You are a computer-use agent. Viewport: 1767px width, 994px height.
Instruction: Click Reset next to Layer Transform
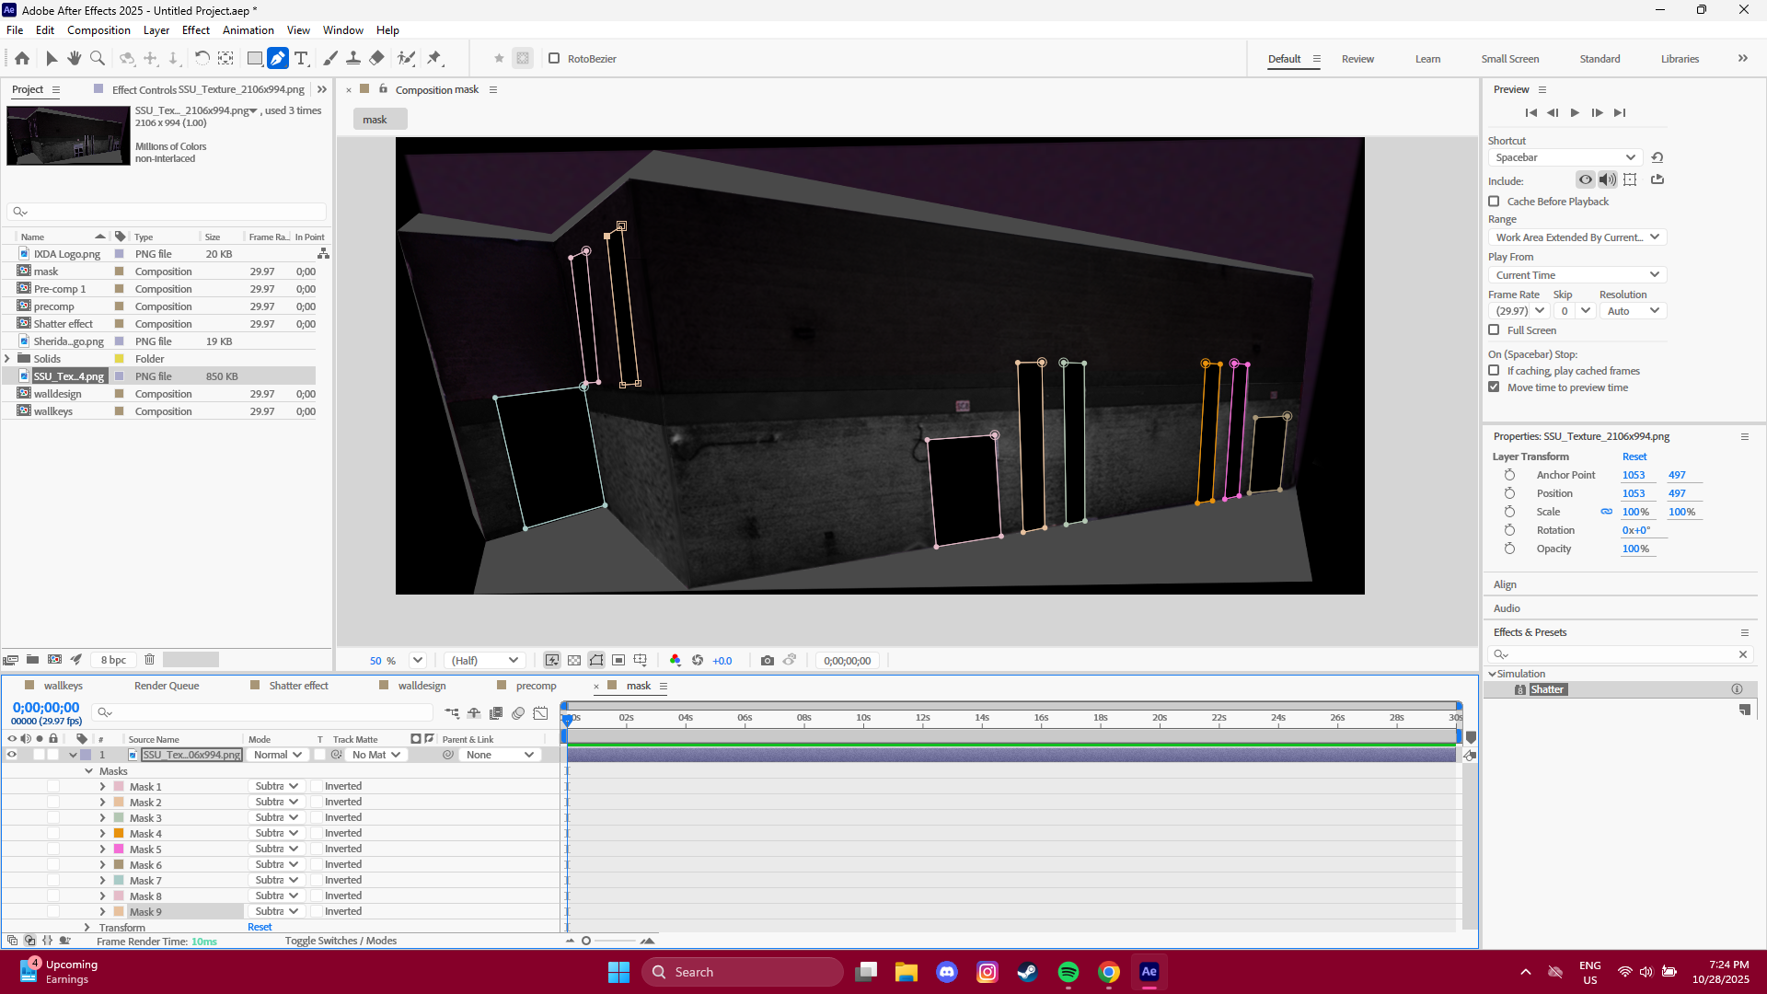pyautogui.click(x=1634, y=456)
